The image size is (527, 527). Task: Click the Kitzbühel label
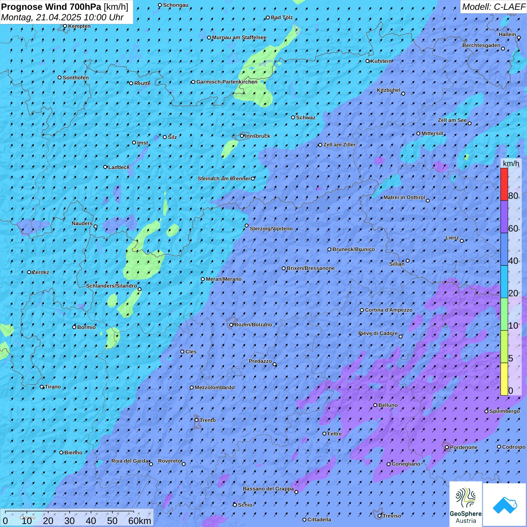388,90
